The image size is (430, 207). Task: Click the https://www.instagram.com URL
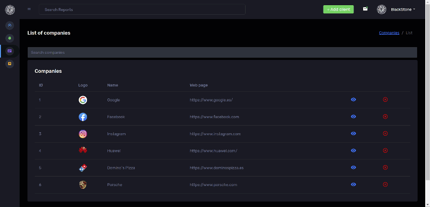pos(215,134)
